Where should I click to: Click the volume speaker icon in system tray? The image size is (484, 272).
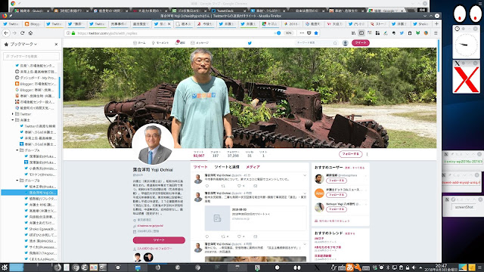(x=414, y=267)
